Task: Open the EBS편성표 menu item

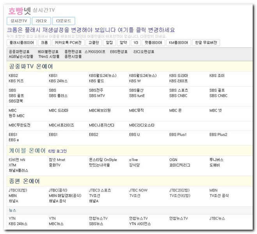Action: click(119, 52)
